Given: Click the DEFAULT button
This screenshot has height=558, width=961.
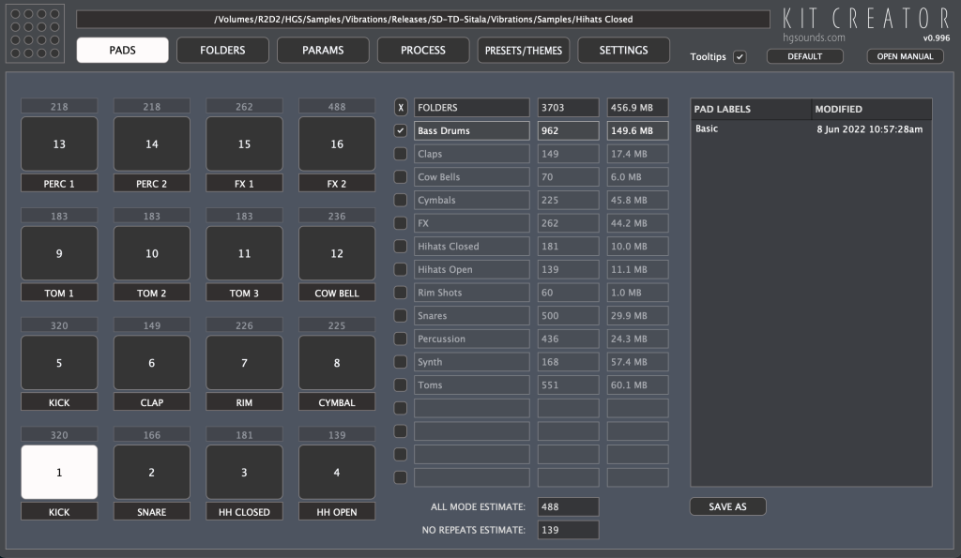Looking at the screenshot, I should (x=804, y=56).
